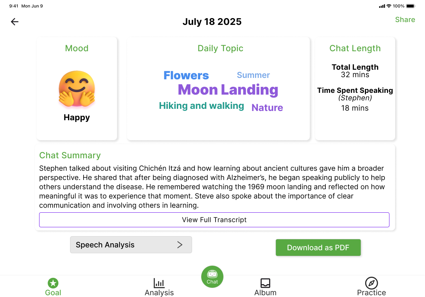
Task: Tap the battery status icon
Action: (x=410, y=6)
